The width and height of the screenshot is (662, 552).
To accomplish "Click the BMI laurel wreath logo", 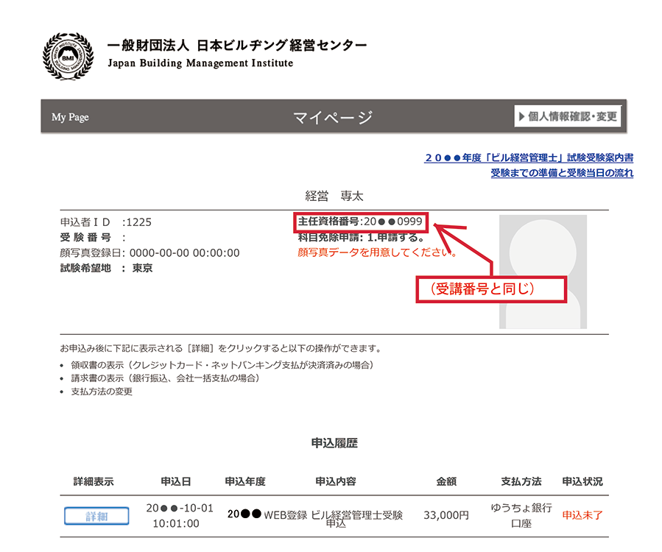I will [68, 55].
